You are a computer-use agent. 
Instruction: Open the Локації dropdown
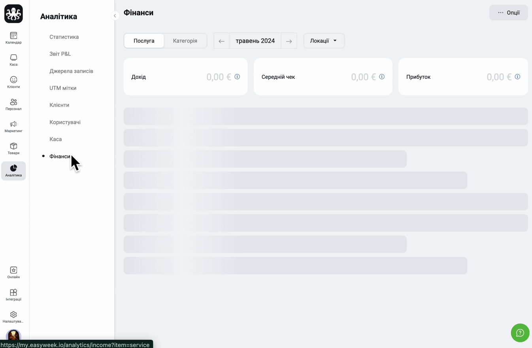(324, 41)
